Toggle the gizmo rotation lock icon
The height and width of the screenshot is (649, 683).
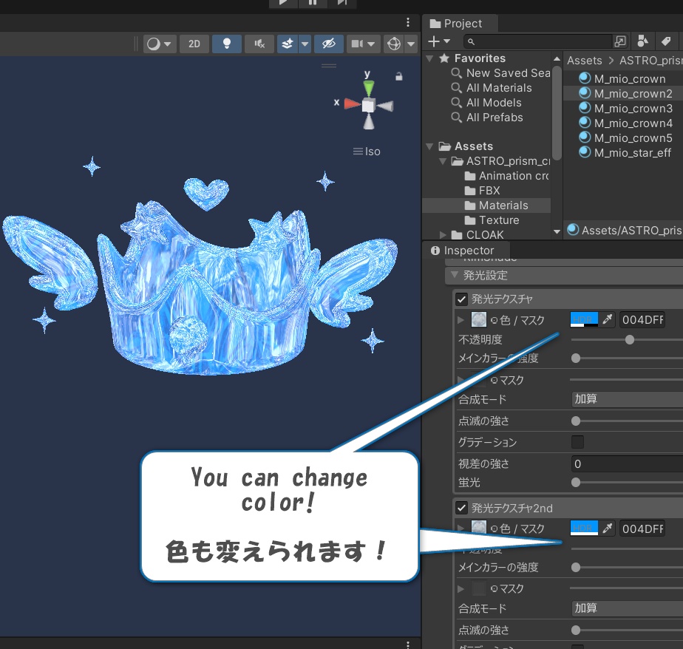(398, 77)
